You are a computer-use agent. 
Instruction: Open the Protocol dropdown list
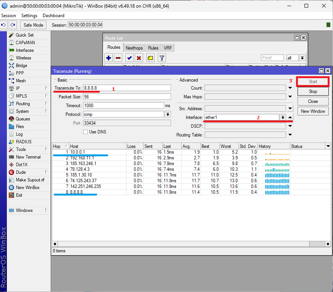(x=168, y=114)
